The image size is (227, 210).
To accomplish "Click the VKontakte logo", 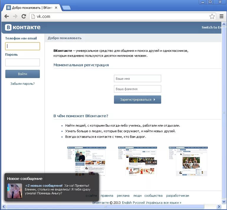I will (x=23, y=27).
